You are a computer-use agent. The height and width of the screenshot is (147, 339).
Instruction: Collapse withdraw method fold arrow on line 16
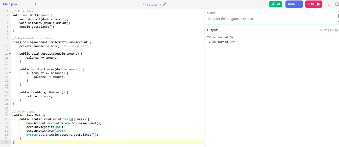tap(10, 69)
